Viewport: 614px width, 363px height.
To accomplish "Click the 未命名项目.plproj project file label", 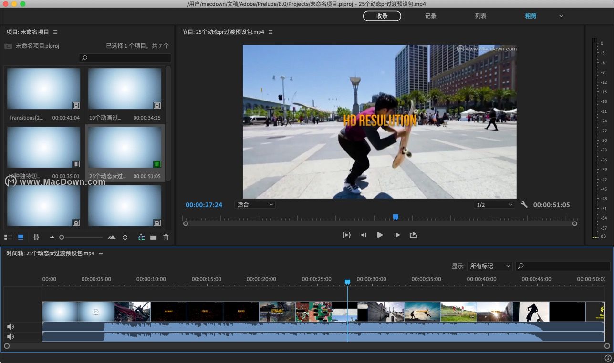I will (x=37, y=46).
